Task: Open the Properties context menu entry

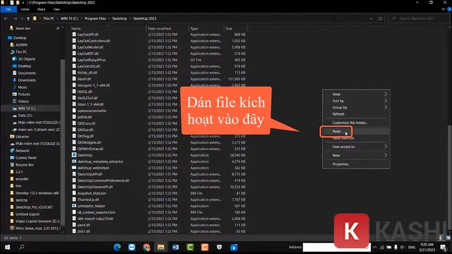Action: (x=340, y=164)
